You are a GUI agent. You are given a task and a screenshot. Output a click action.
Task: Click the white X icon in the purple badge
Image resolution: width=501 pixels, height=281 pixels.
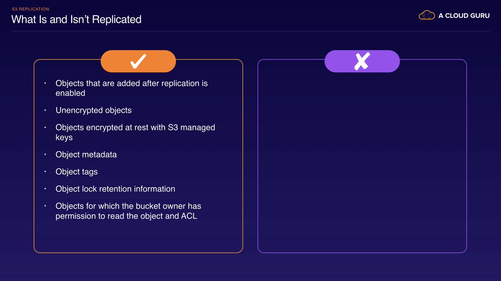tap(362, 61)
